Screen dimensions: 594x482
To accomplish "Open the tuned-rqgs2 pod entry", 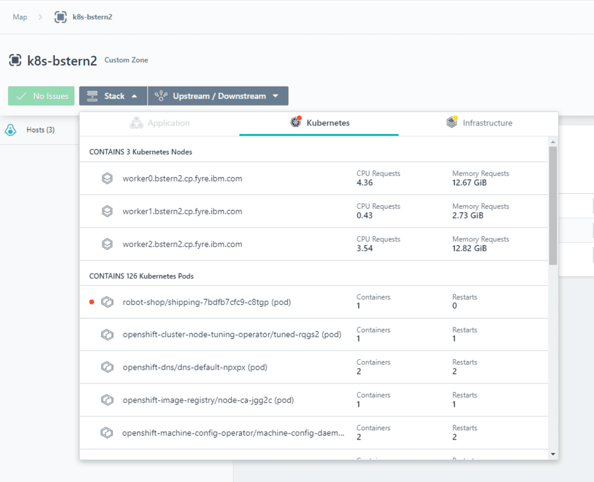I will click(232, 335).
